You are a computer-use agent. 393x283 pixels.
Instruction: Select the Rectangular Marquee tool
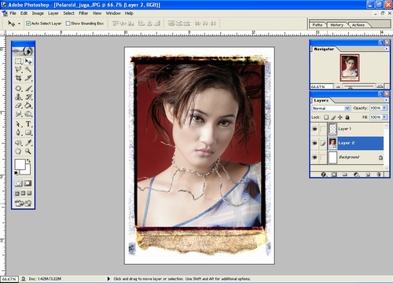click(x=18, y=61)
